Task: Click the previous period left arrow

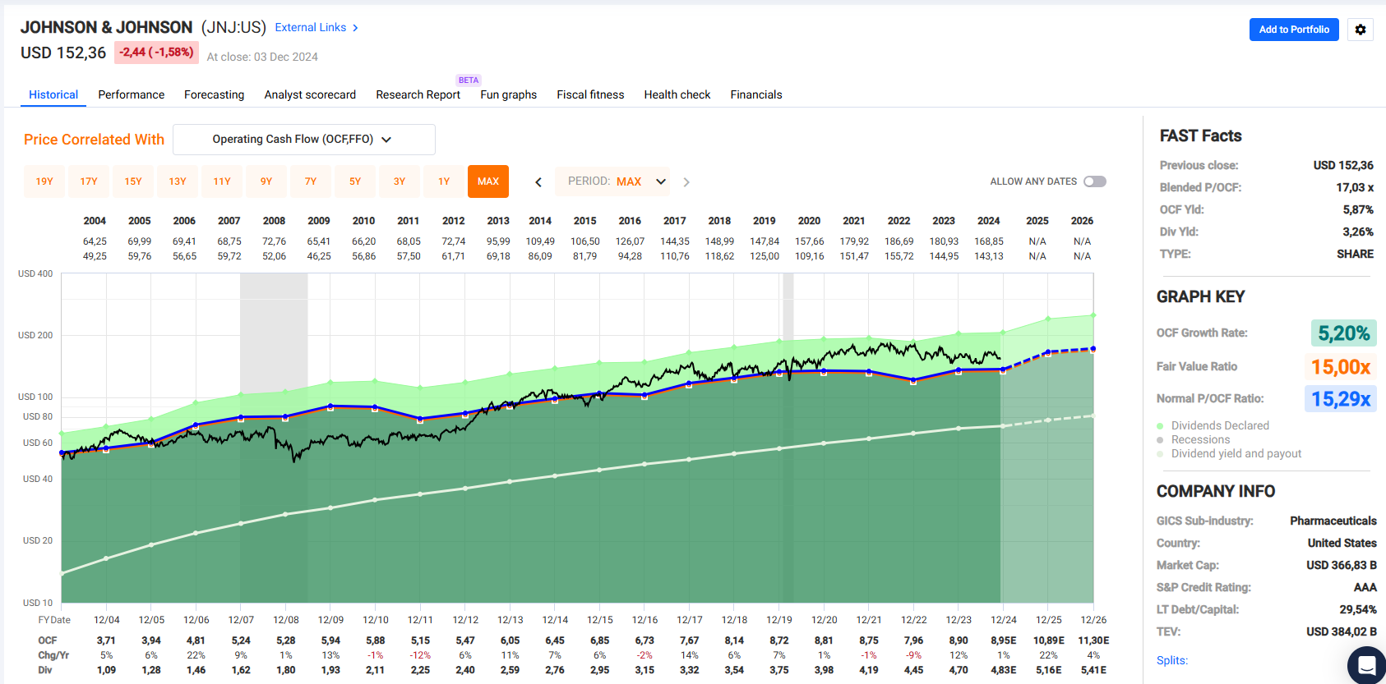Action: 538,182
